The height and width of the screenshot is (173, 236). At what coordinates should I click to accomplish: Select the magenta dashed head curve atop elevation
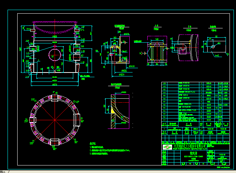55,28
